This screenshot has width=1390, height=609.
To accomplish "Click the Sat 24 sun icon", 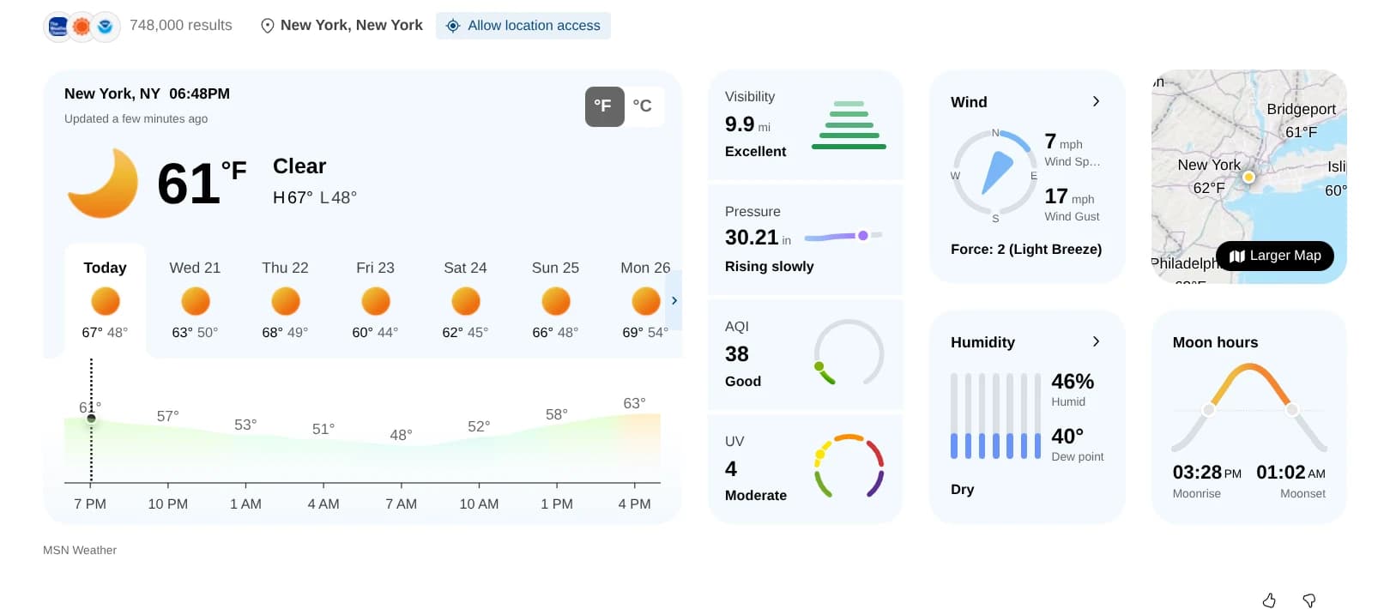I will (466, 302).
